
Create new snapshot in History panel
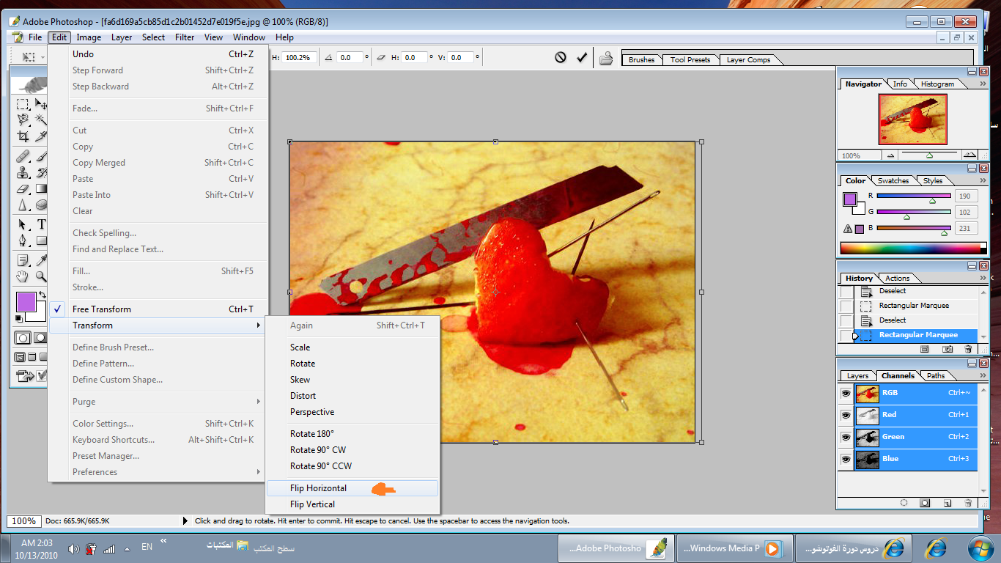(947, 350)
